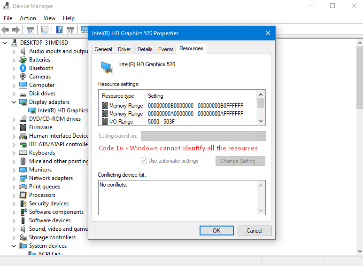
Task: Open the Setting based on dropdown
Action: (203, 136)
